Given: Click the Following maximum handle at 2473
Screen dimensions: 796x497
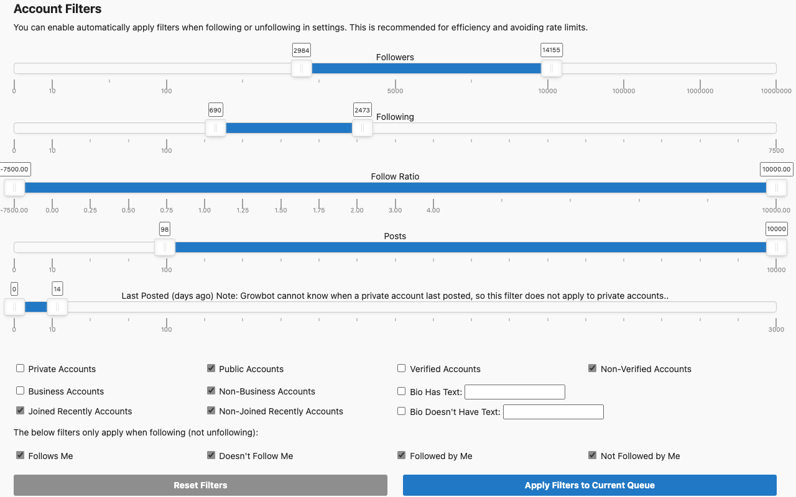Looking at the screenshot, I should click(x=363, y=128).
